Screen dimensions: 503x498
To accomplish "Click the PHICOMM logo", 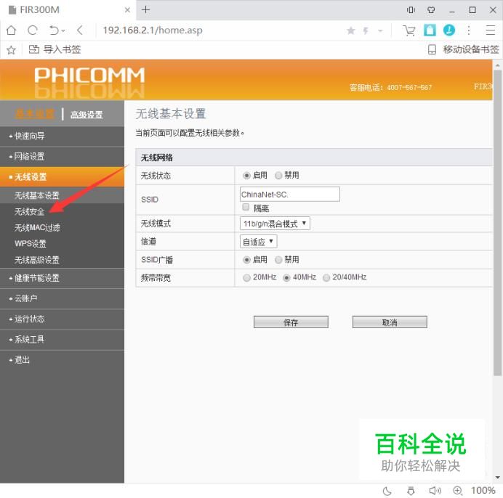I will click(89, 75).
